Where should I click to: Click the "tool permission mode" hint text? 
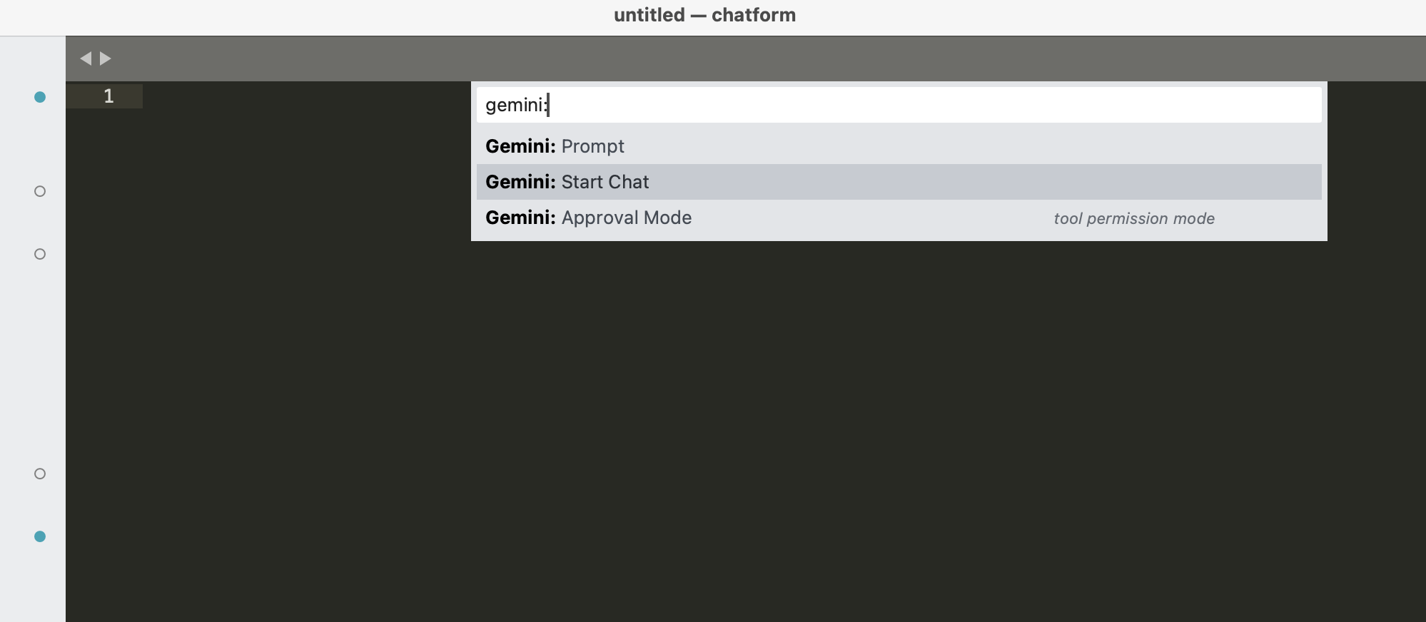1133,219
